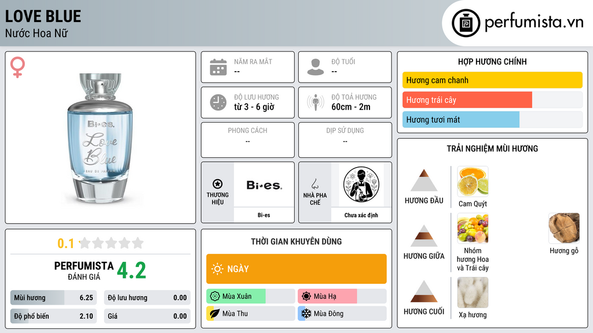Click the flower icon next to Mùa Xuân
Image resolution: width=593 pixels, height=333 pixels.
tap(215, 296)
